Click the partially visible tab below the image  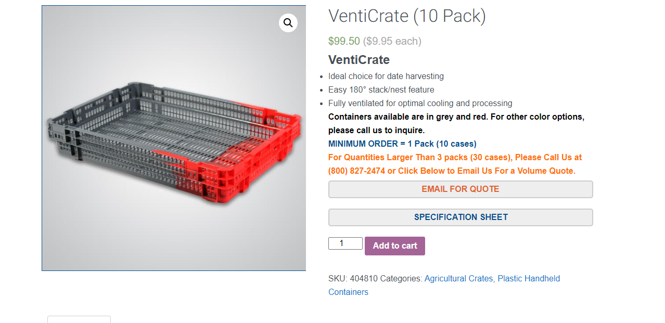tap(79, 319)
